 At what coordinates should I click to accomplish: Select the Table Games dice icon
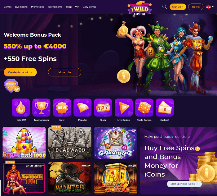click(x=144, y=107)
